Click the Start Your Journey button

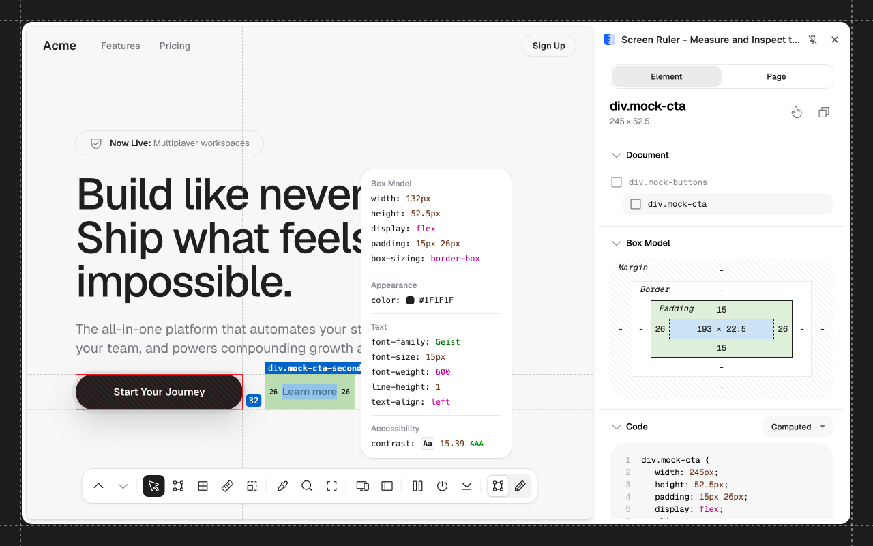pos(159,392)
